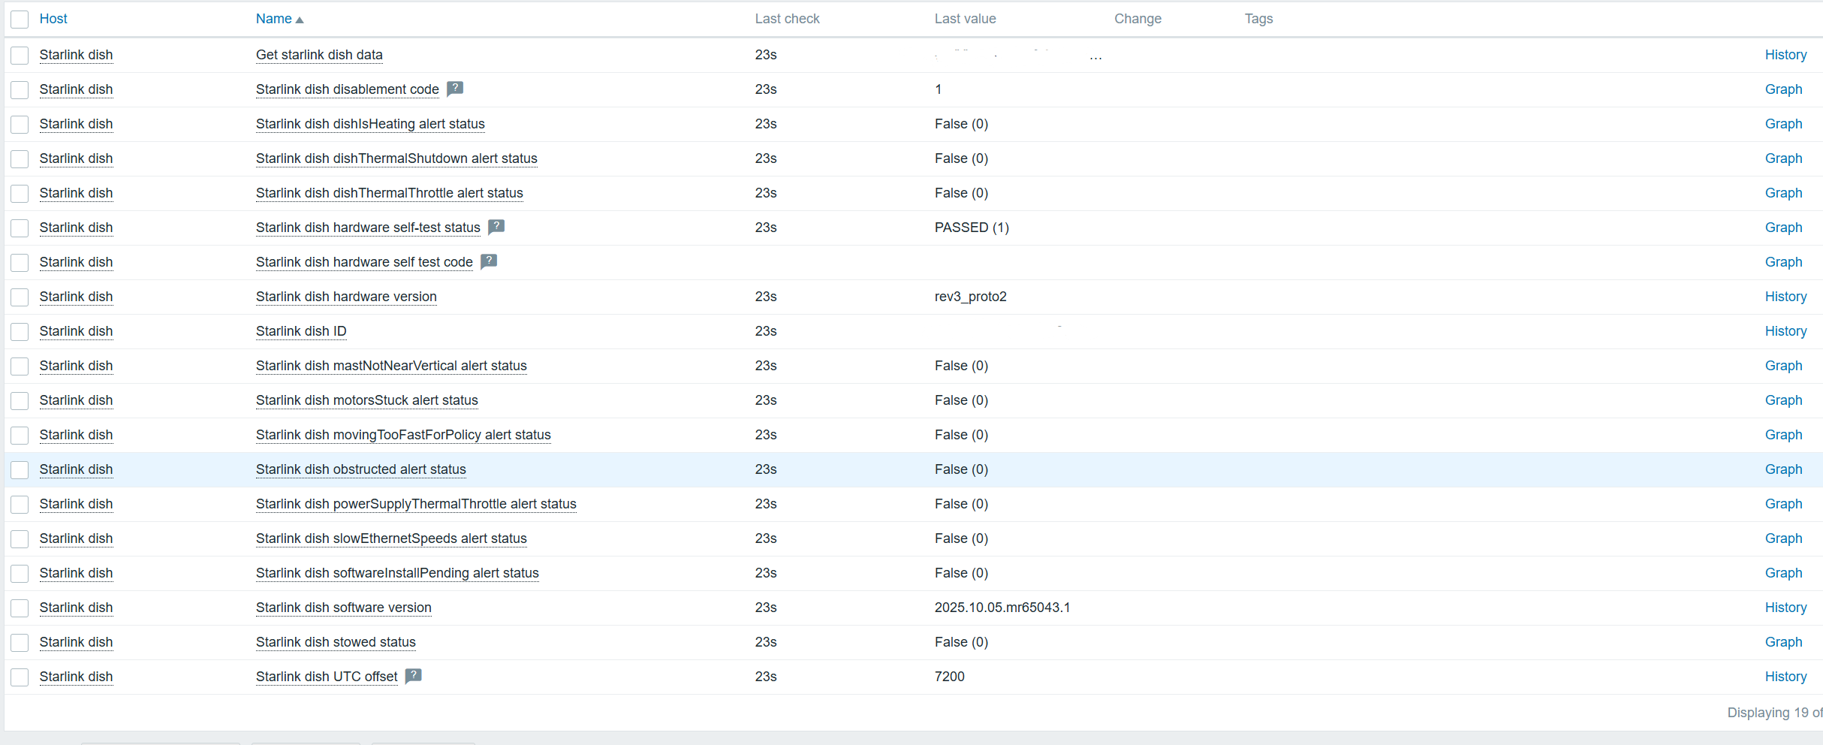Screen dimensions: 1823x745
Task: Open Starlink dish ID item name
Action: tap(301, 331)
